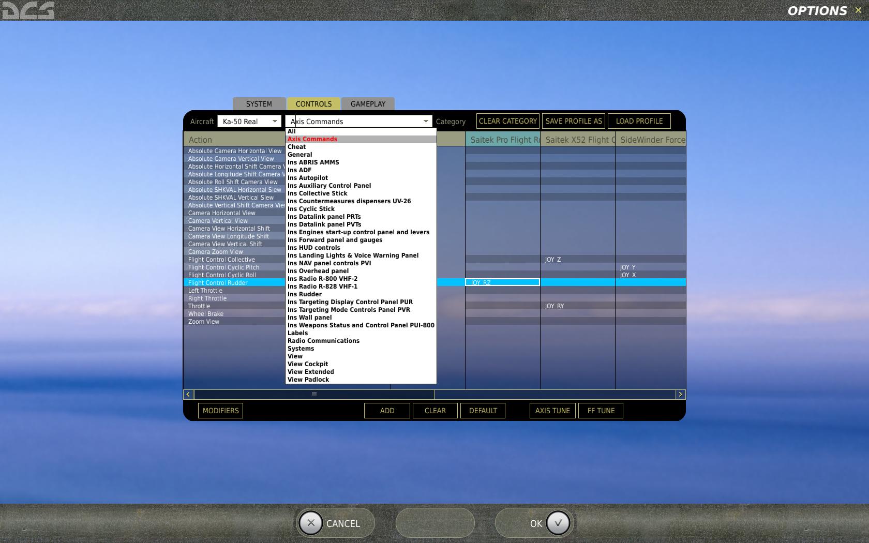
Task: Select 'Radio Communications' category
Action: click(x=361, y=341)
